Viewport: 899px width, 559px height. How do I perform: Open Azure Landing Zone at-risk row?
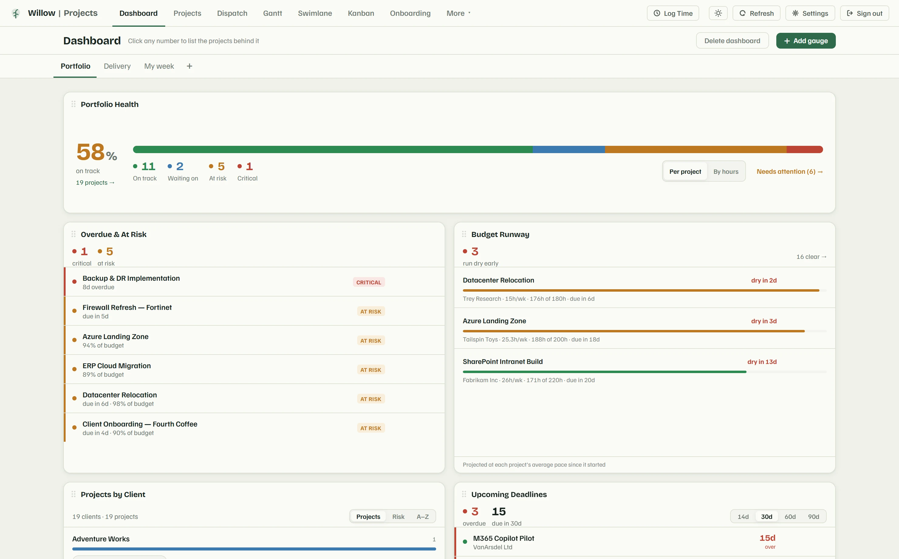point(254,341)
